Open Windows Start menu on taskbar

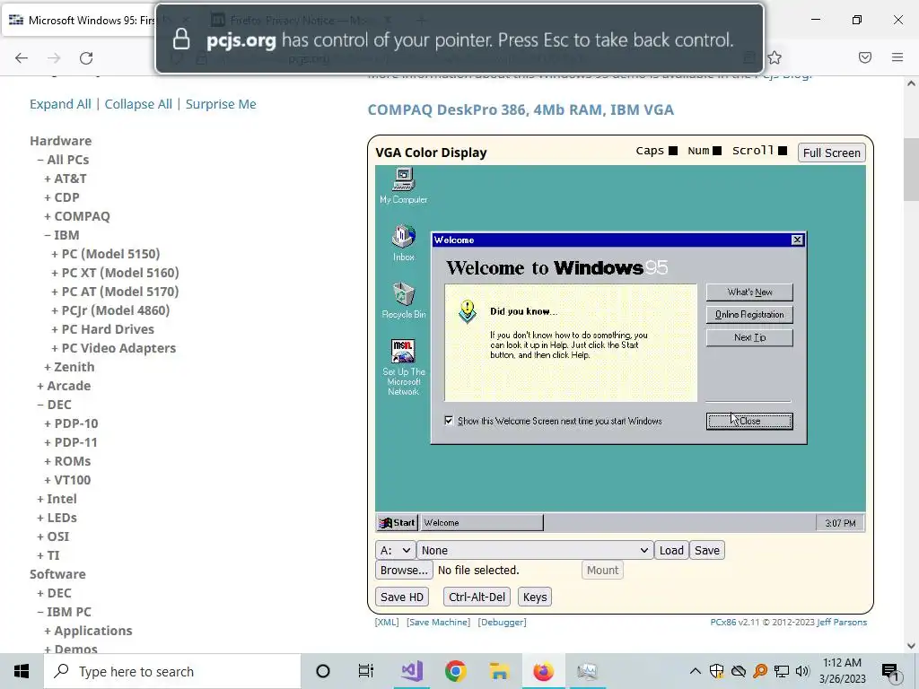(x=22, y=671)
